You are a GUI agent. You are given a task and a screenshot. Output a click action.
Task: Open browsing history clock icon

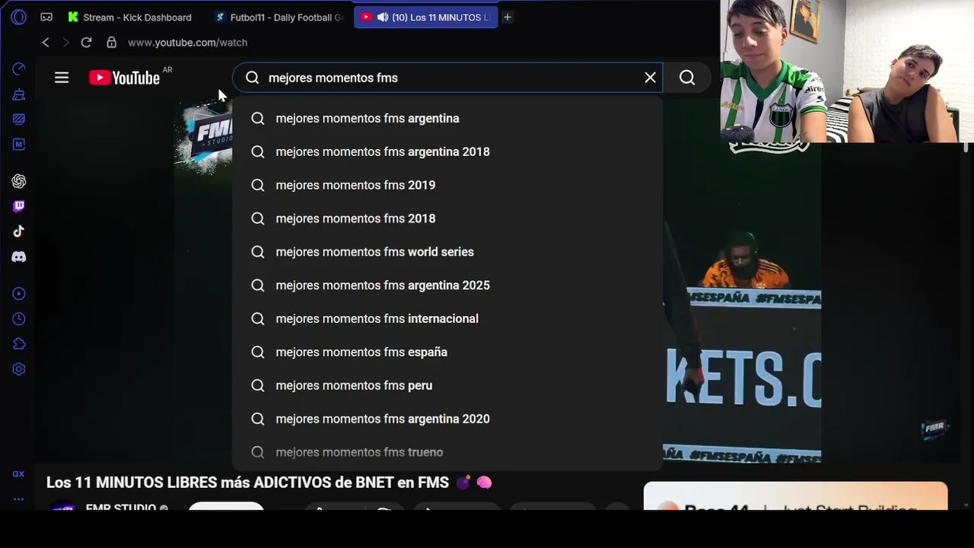(x=19, y=319)
